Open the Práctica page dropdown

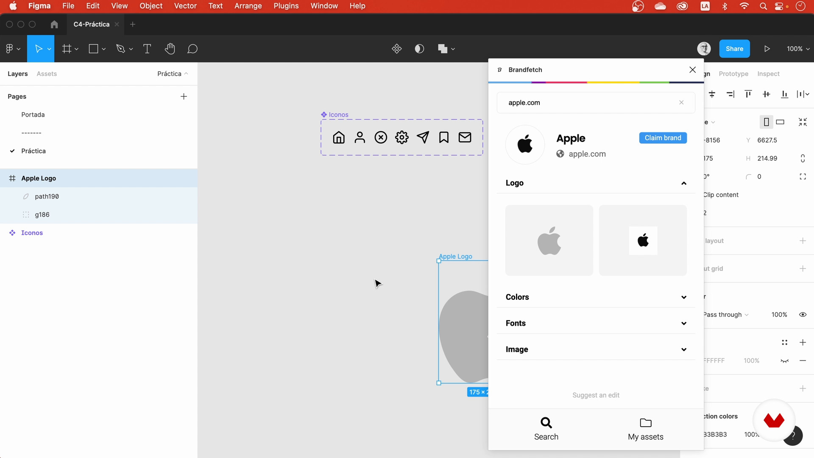(x=173, y=74)
